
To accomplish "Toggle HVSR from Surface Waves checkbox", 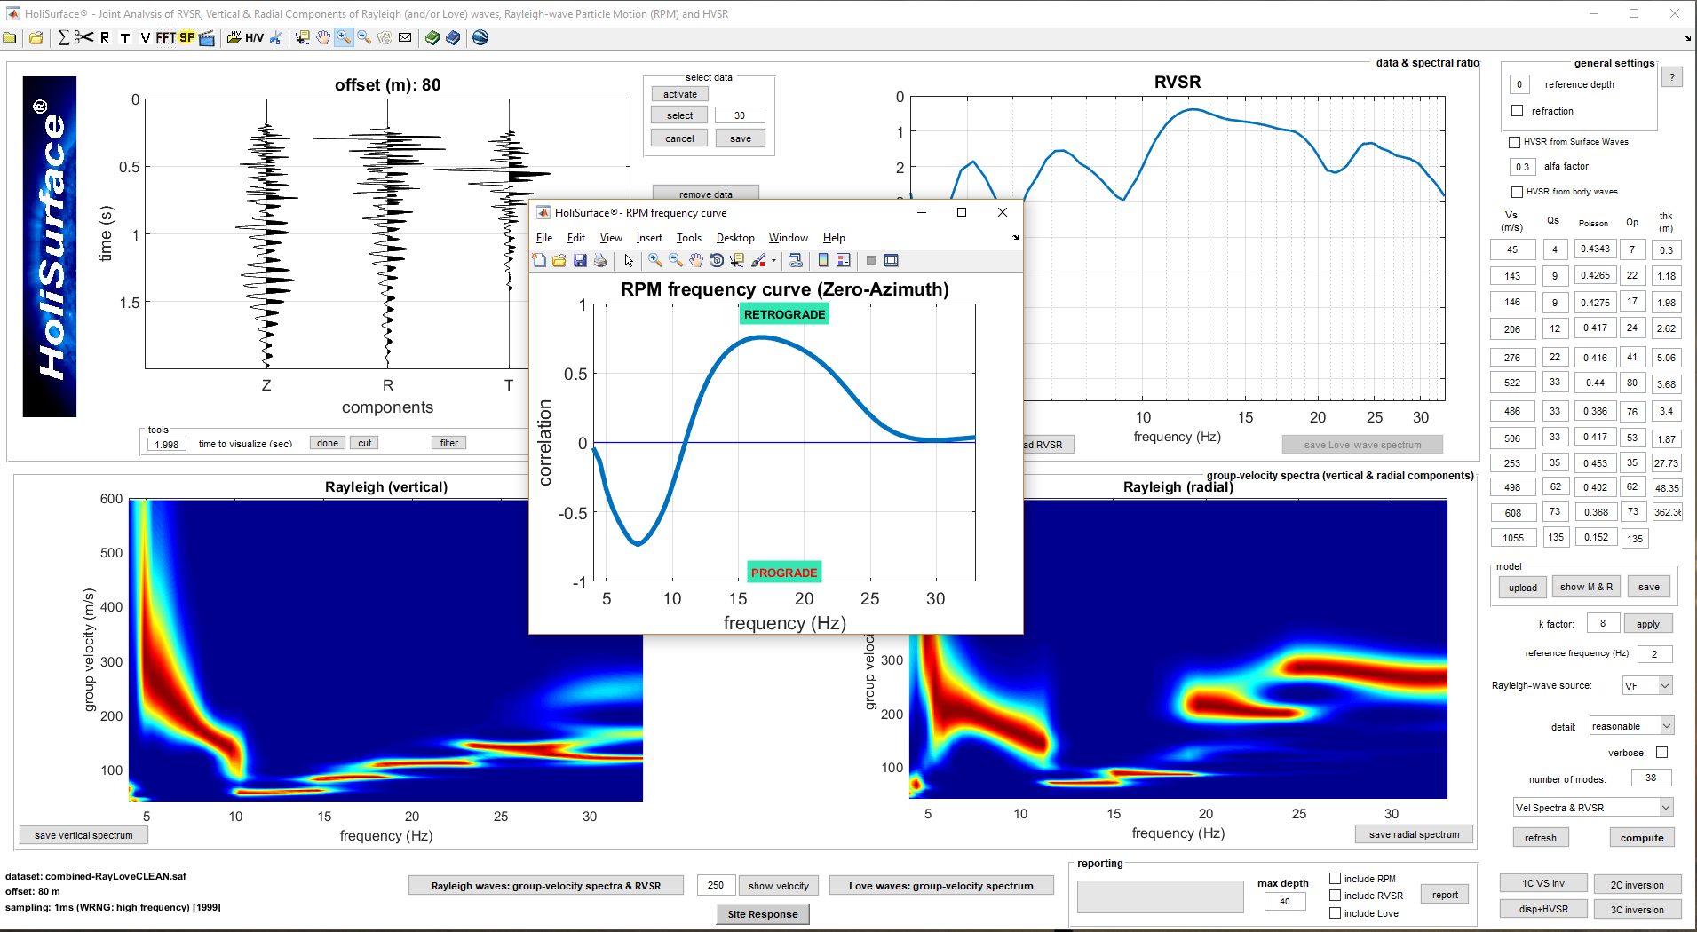I will click(x=1515, y=142).
